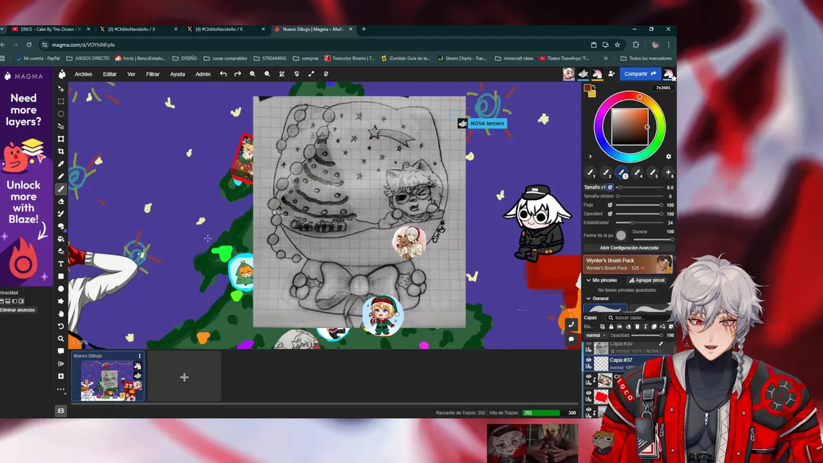Click the Agregar pincel button

[647, 280]
